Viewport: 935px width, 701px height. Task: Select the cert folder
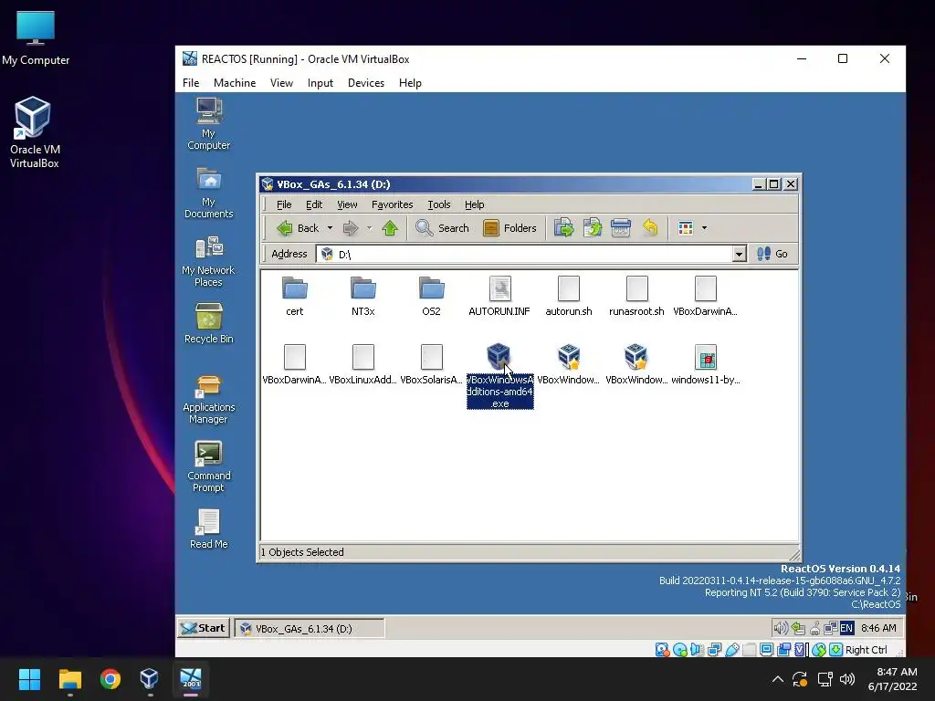coord(295,297)
